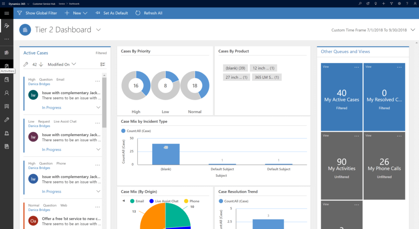Open the Tier 2 Dashboard selector chevron
The image size is (419, 229).
click(98, 30)
